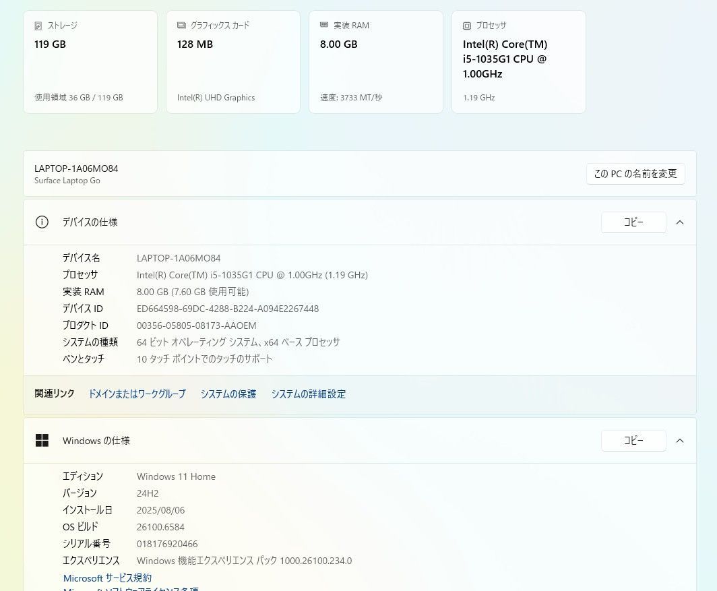The image size is (717, 591).
Task: Click the processor (プロセッサ) chip icon
Action: point(467,26)
